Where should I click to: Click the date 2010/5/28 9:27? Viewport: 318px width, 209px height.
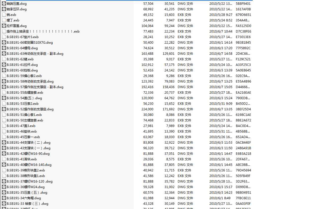tap(221, 15)
